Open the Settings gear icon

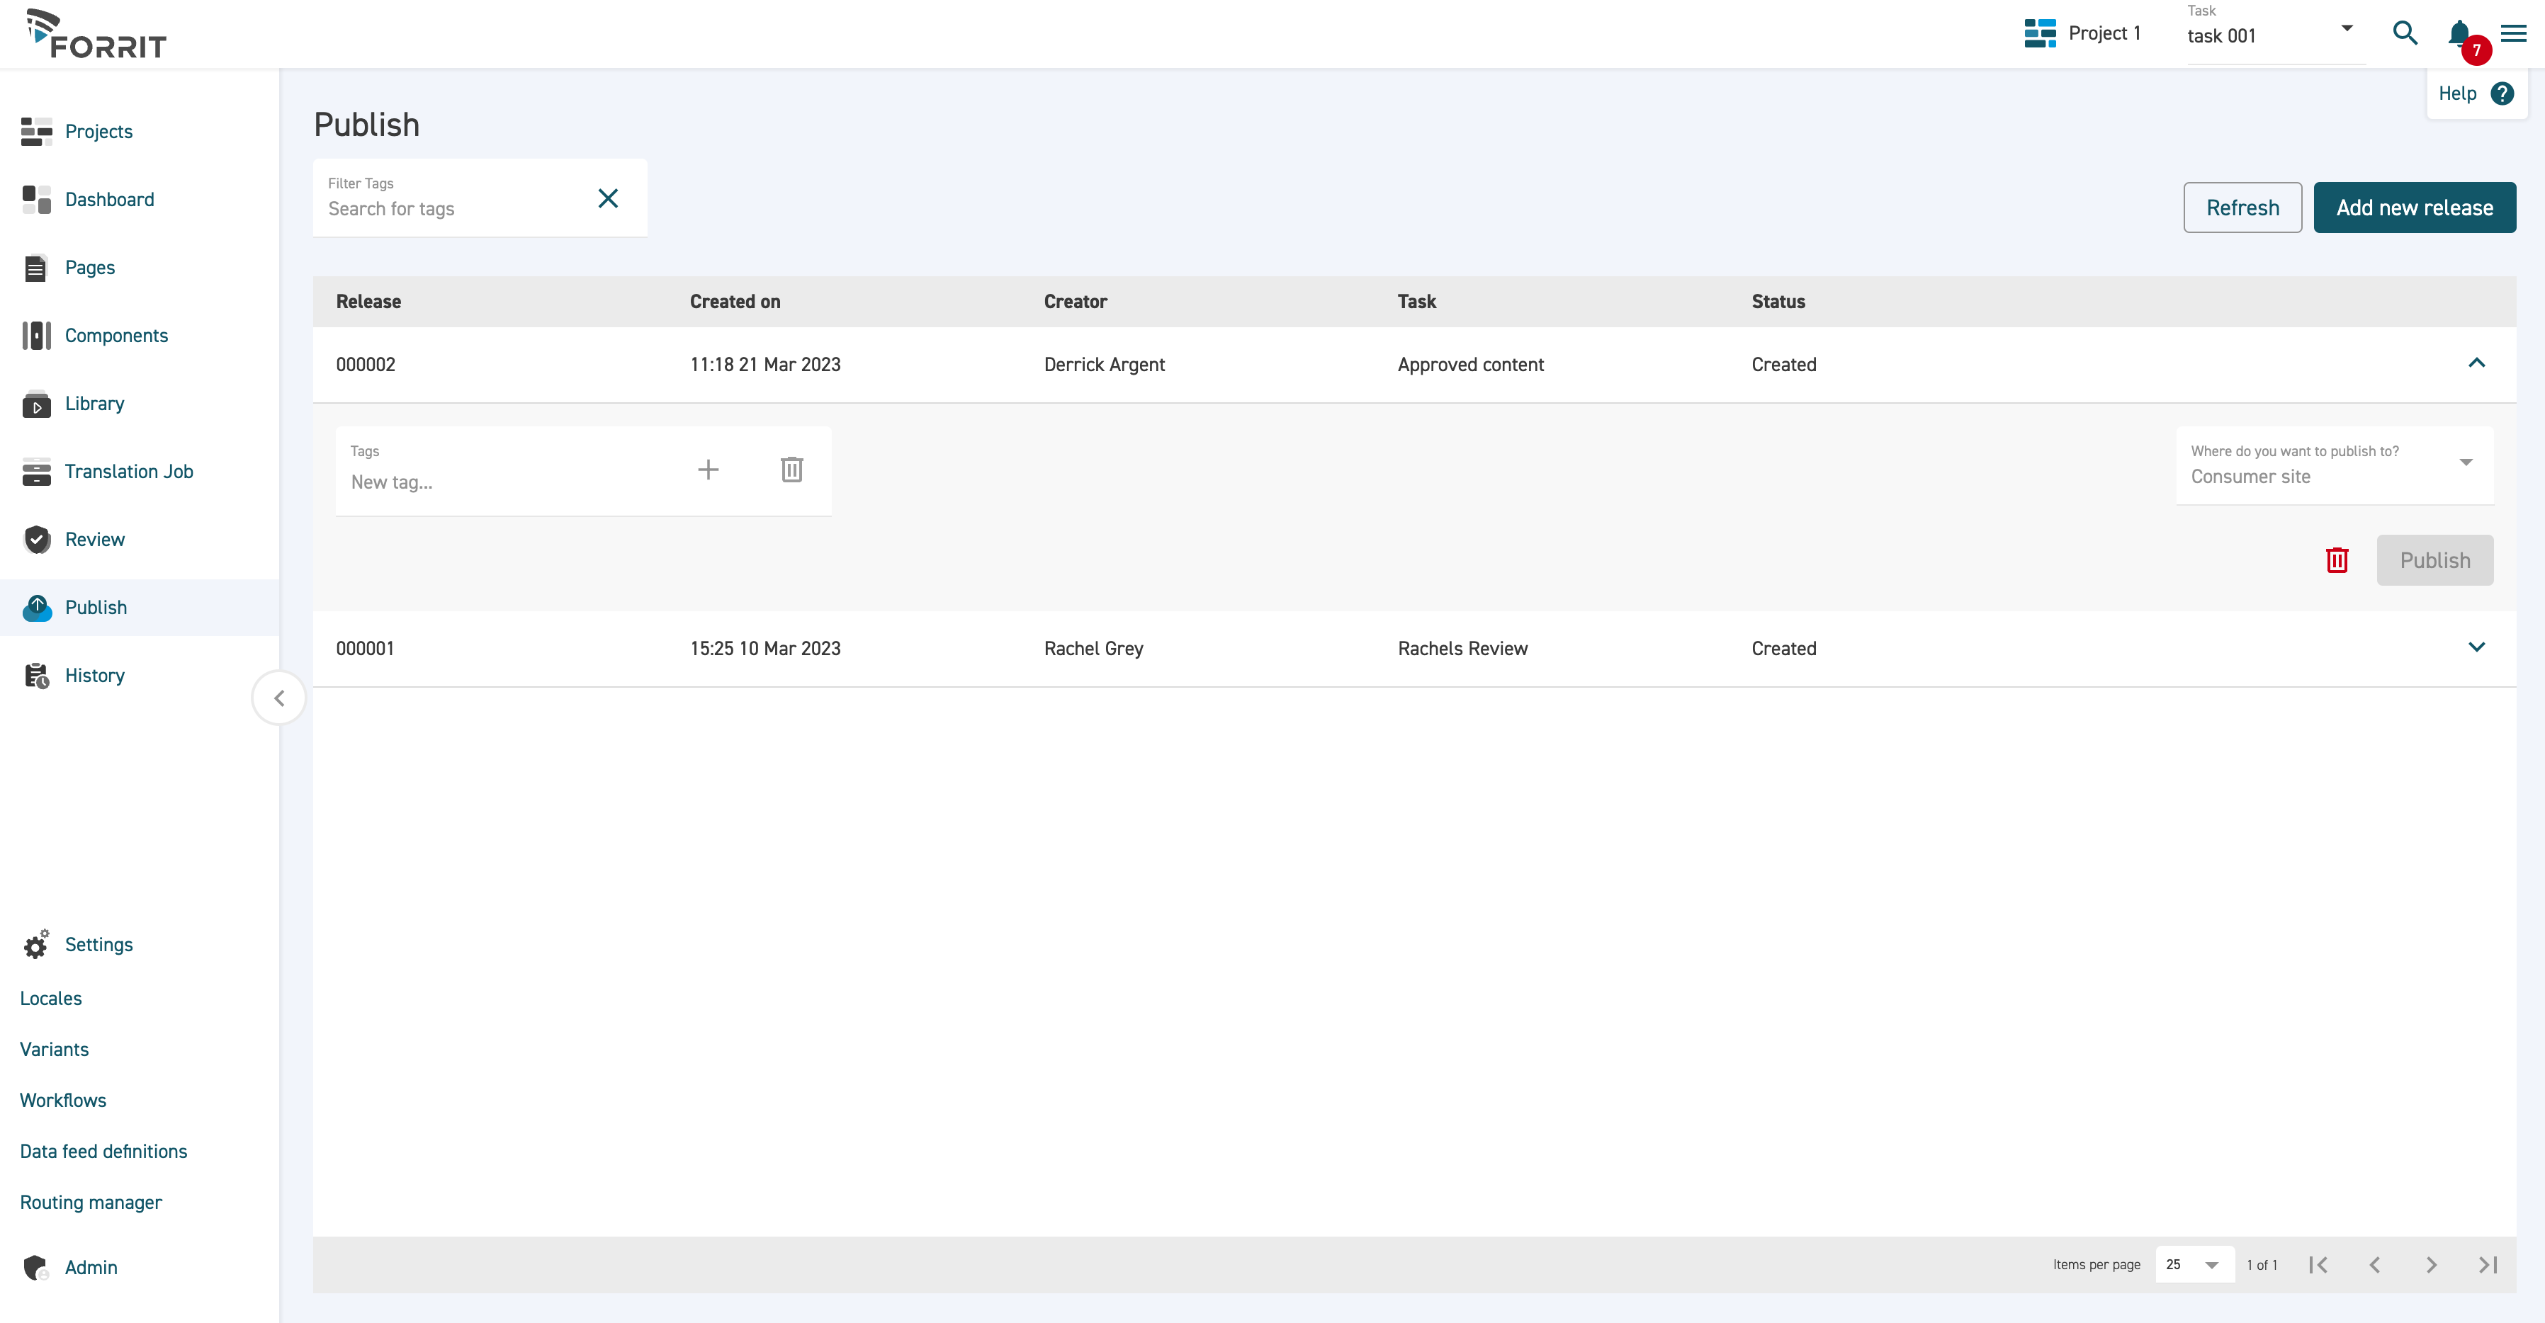coord(37,945)
